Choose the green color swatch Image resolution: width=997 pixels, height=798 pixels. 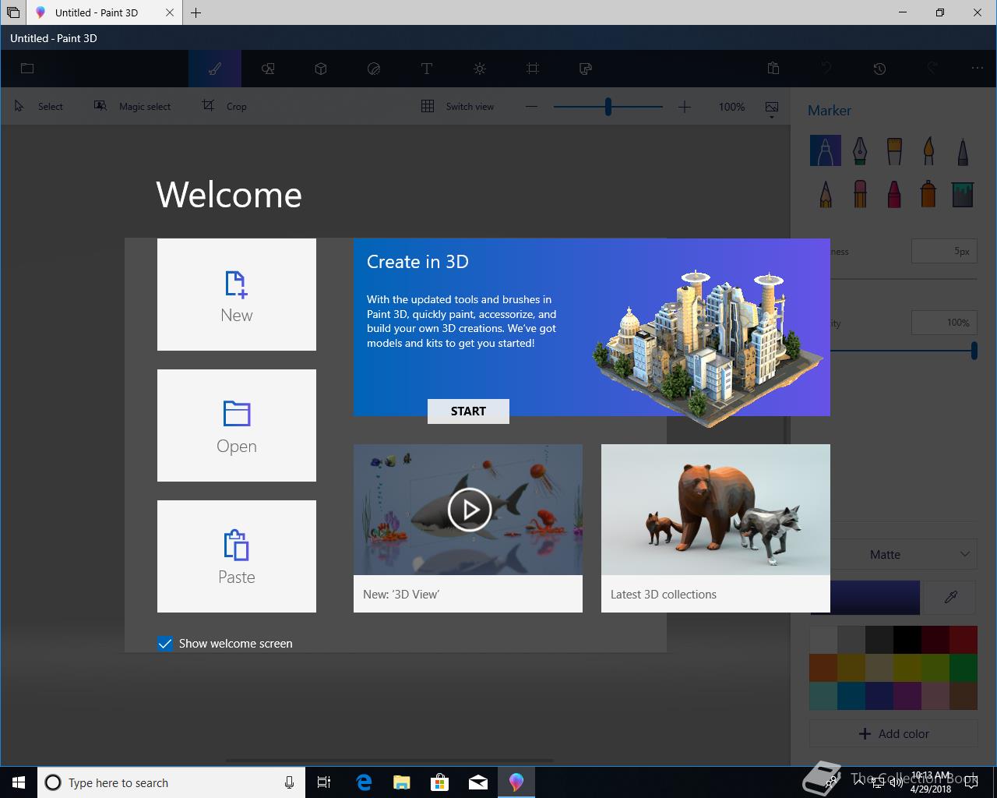(964, 668)
